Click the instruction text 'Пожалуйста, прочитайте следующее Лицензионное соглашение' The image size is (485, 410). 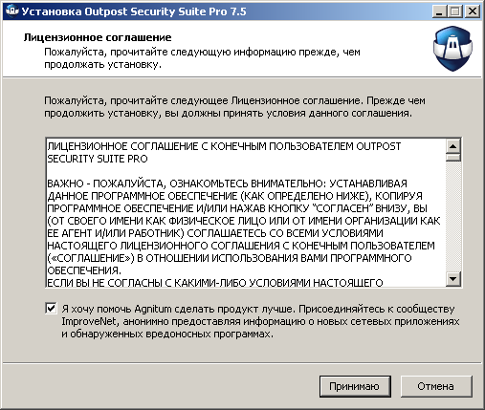point(234,107)
